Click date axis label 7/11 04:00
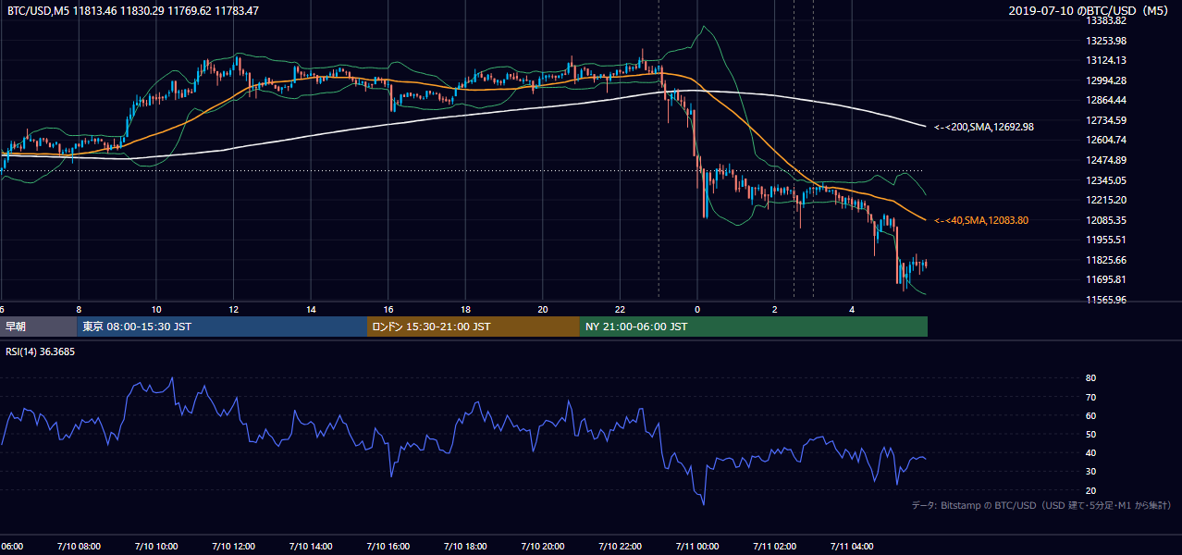Image resolution: width=1182 pixels, height=555 pixels. pyautogui.click(x=852, y=547)
